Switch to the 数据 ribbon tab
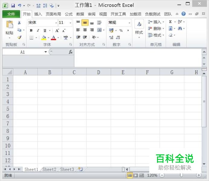This screenshot has width=209, height=181. [x=80, y=14]
